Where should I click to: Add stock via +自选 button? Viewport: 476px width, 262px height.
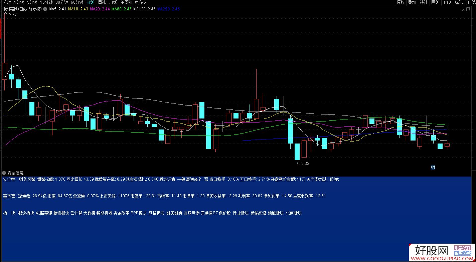pos(470,2)
